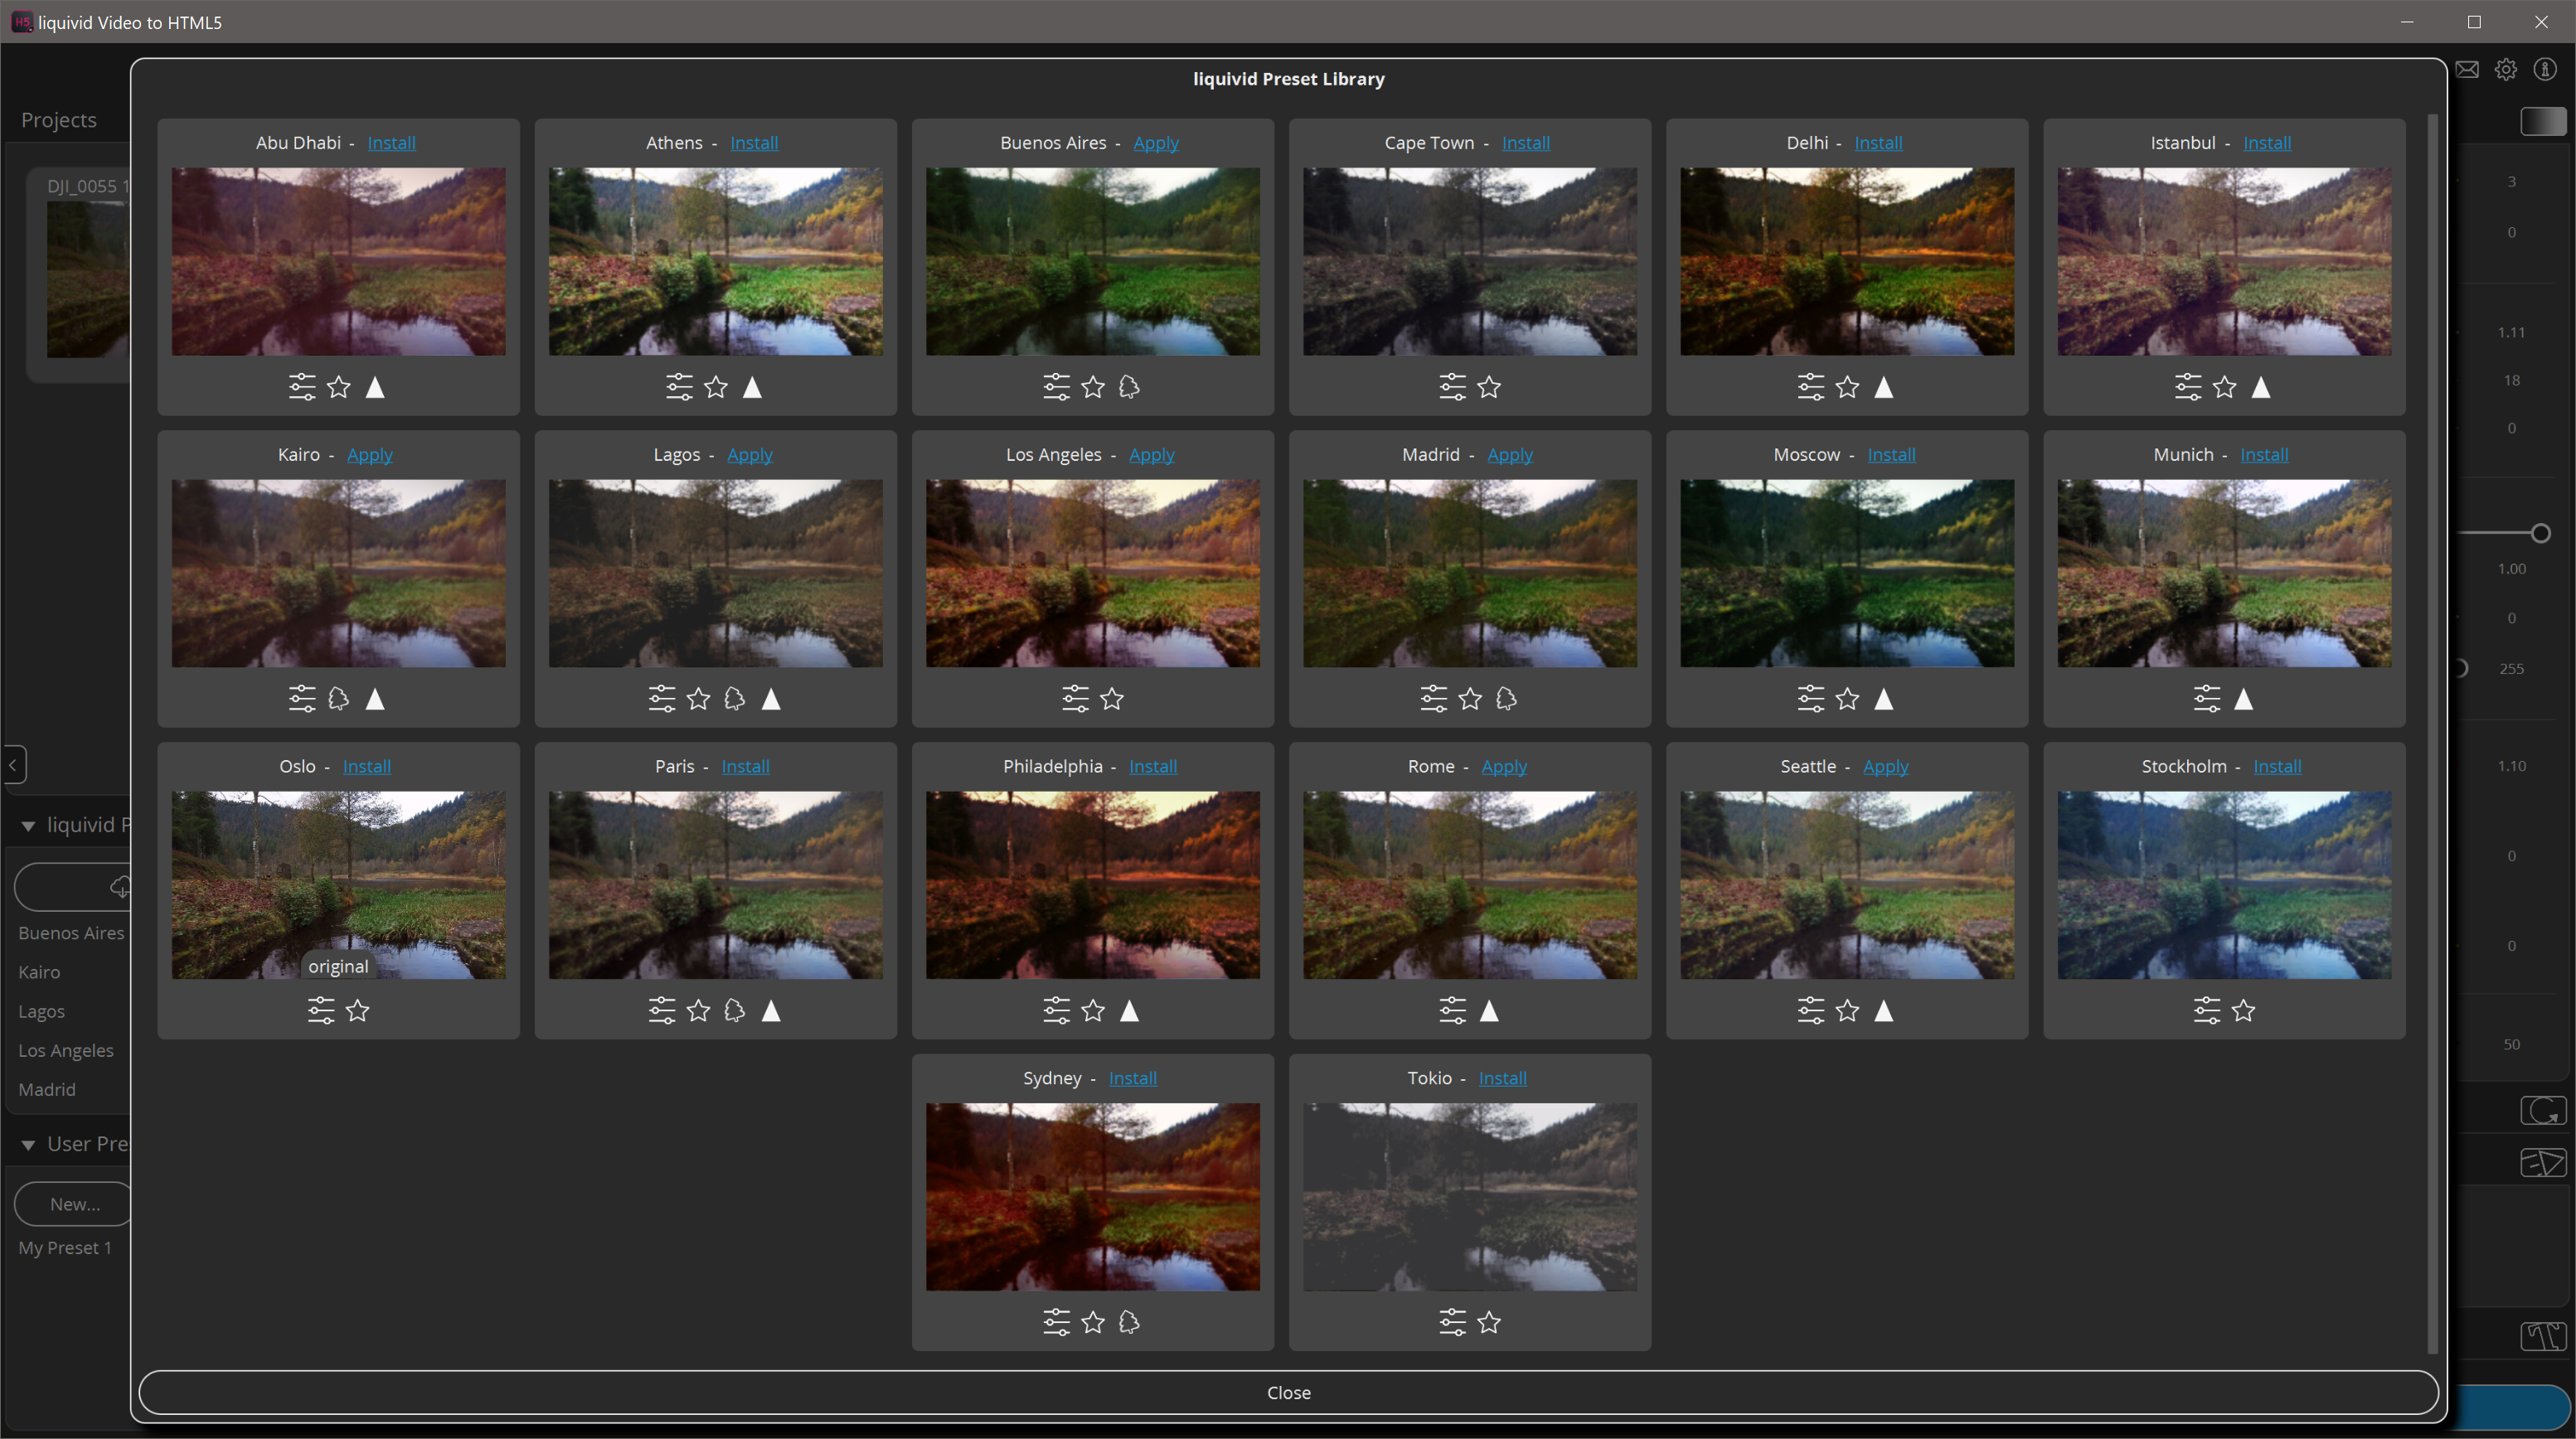The height and width of the screenshot is (1439, 2576).
Task: Collapse the User Presets section
Action: tap(28, 1143)
